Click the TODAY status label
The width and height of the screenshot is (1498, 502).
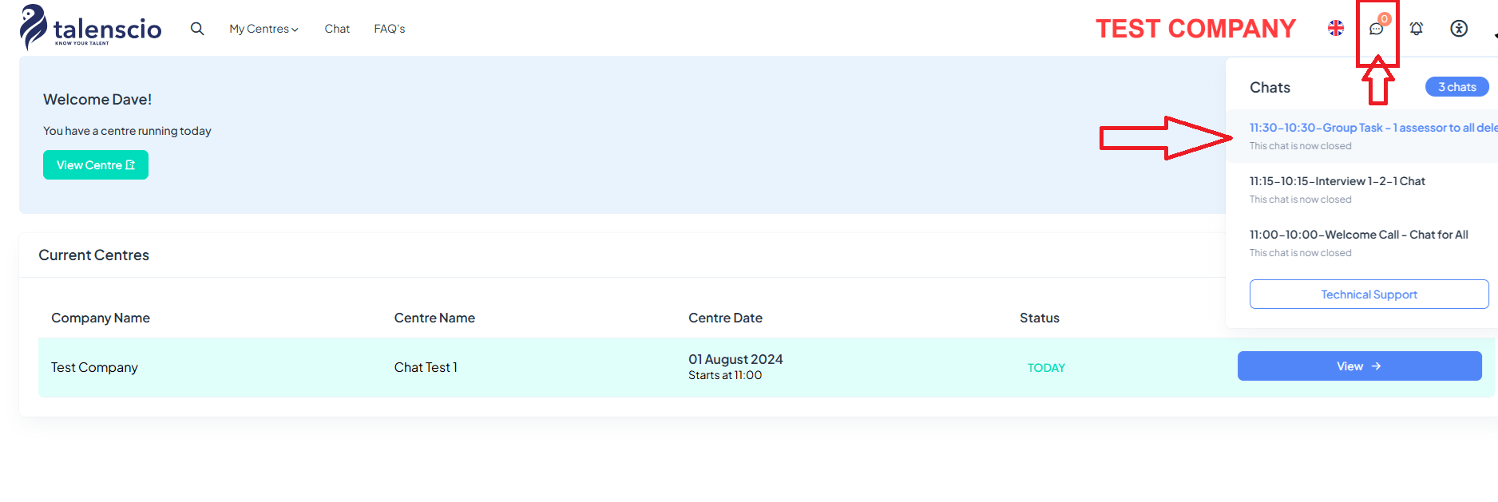[1046, 368]
